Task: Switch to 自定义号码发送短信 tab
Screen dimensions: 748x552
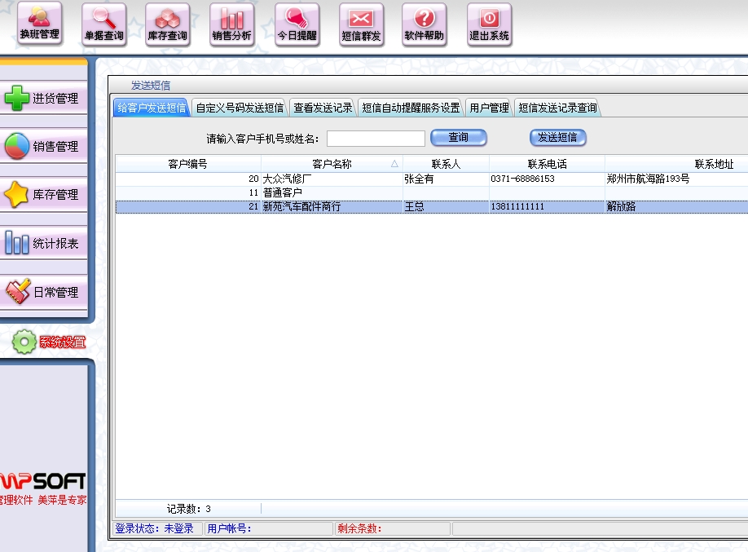Action: coord(240,108)
